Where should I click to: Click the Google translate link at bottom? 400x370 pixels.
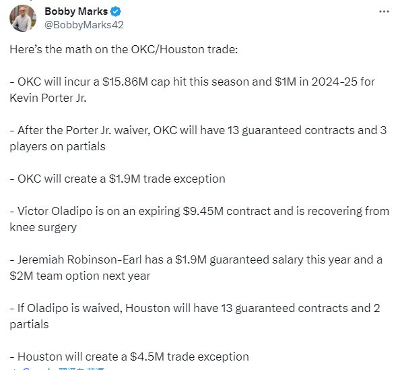tap(81, 369)
